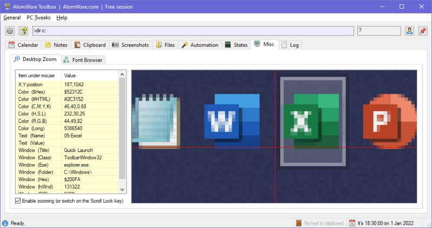
Task: Open the Help menu
Action: 62,18
